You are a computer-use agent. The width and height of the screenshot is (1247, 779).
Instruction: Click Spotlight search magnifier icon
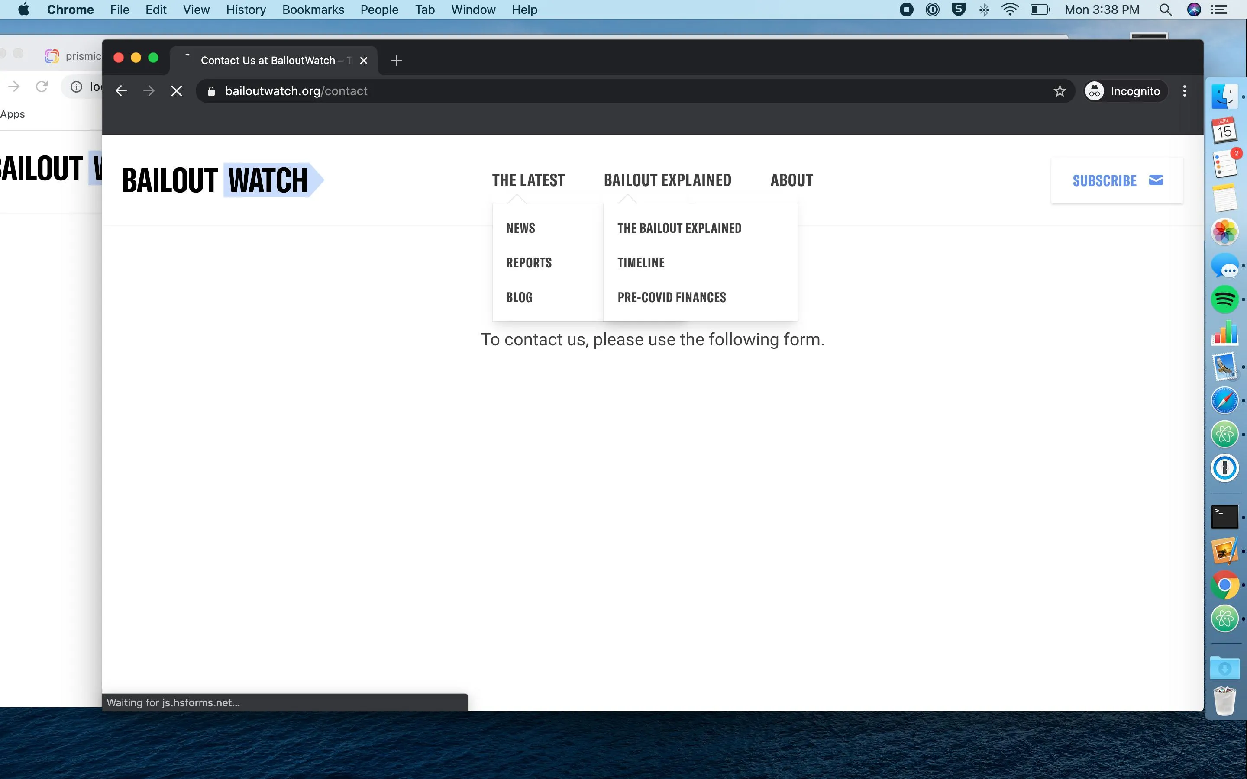[x=1165, y=10]
